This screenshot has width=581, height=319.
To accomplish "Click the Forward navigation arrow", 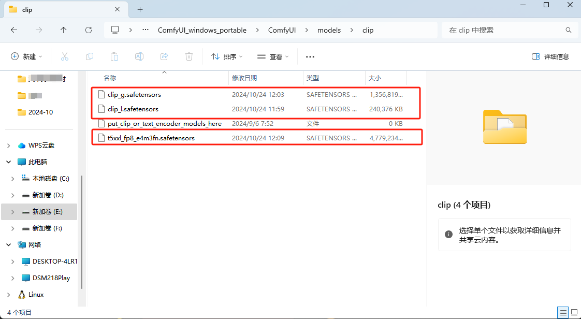I will pyautogui.click(x=38, y=30).
